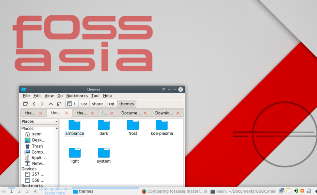Image resolution: width=317 pixels, height=195 pixels.
Task: Select xeon home in the Places sidebar
Action: coord(37,134)
